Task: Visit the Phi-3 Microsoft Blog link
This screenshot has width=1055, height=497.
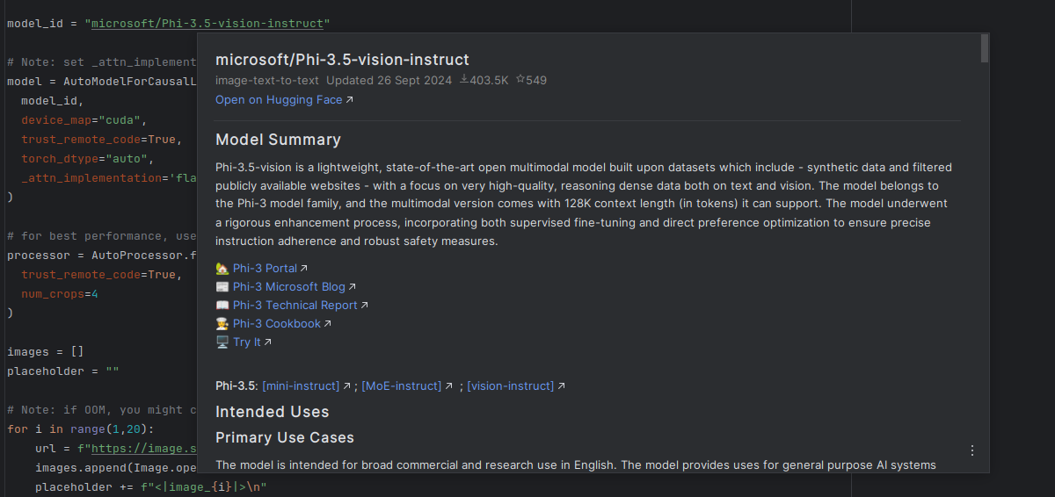Action: (288, 287)
